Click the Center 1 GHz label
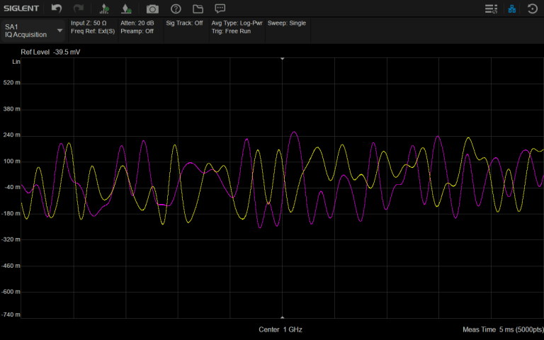Image resolution: width=544 pixels, height=340 pixels. point(280,330)
